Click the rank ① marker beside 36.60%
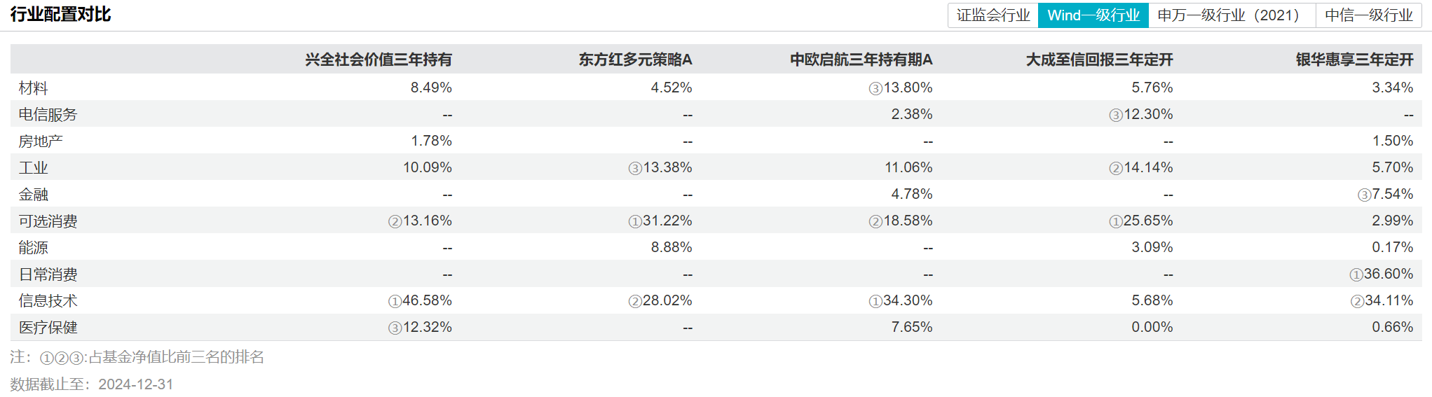Image resolution: width=1432 pixels, height=397 pixels. (x=1356, y=275)
